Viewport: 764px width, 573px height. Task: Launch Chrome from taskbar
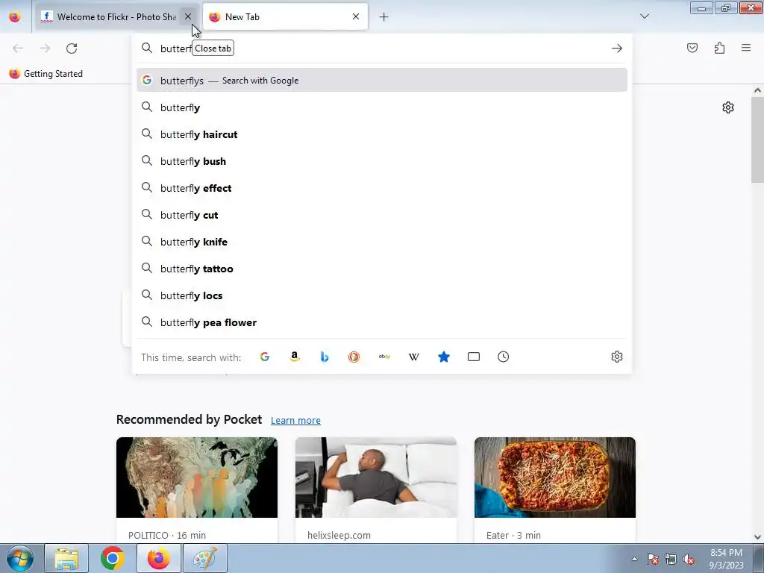(113, 558)
